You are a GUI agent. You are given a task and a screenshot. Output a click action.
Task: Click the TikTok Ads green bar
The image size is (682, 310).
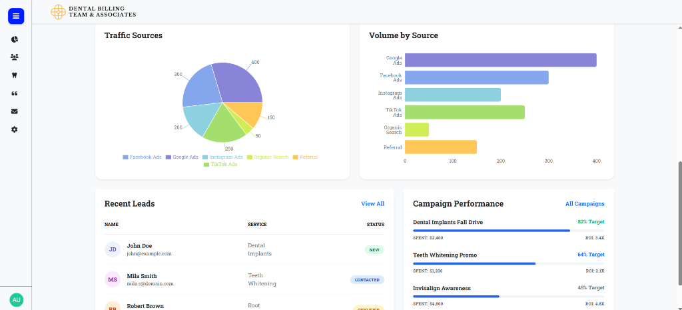click(464, 112)
